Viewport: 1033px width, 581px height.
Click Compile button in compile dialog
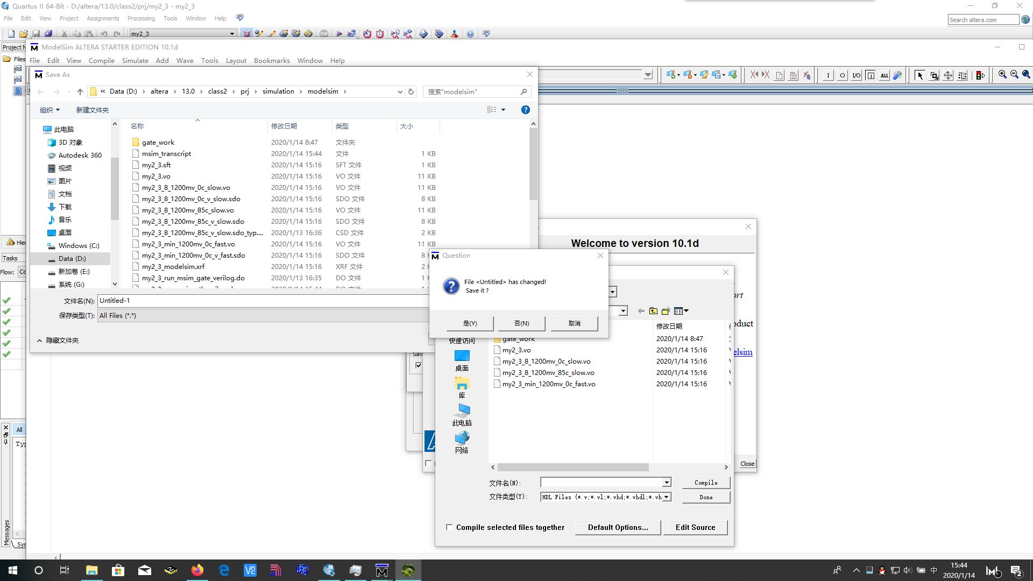[x=706, y=483]
